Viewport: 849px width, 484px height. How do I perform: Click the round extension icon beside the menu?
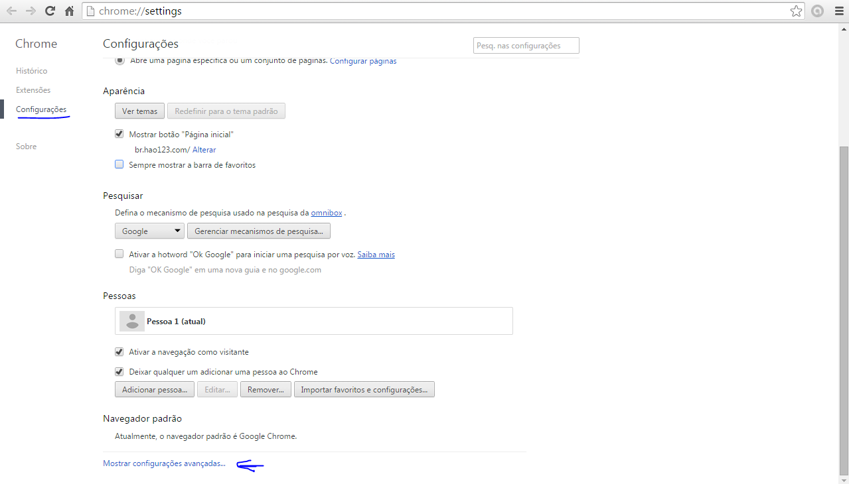(818, 11)
